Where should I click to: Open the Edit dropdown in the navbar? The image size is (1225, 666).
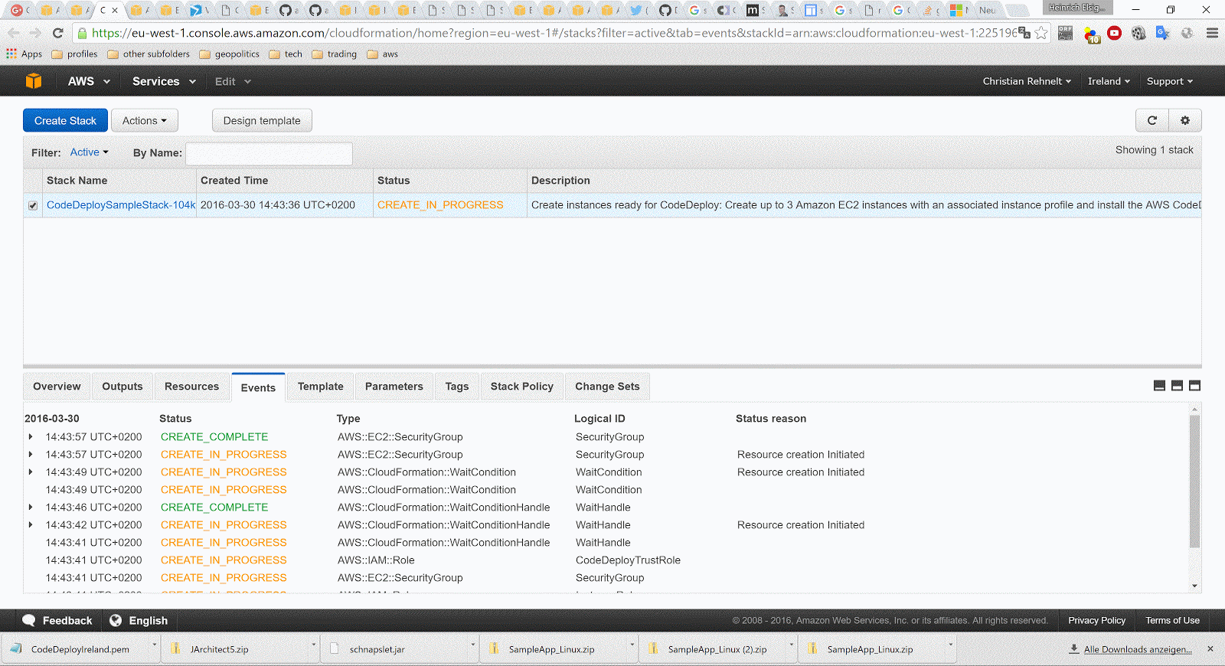pos(233,81)
